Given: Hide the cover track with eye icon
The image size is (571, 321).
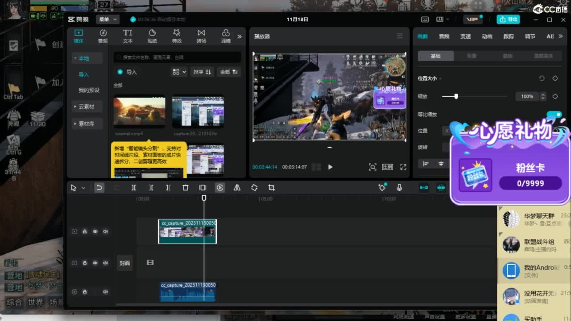Looking at the screenshot, I should tap(95, 263).
